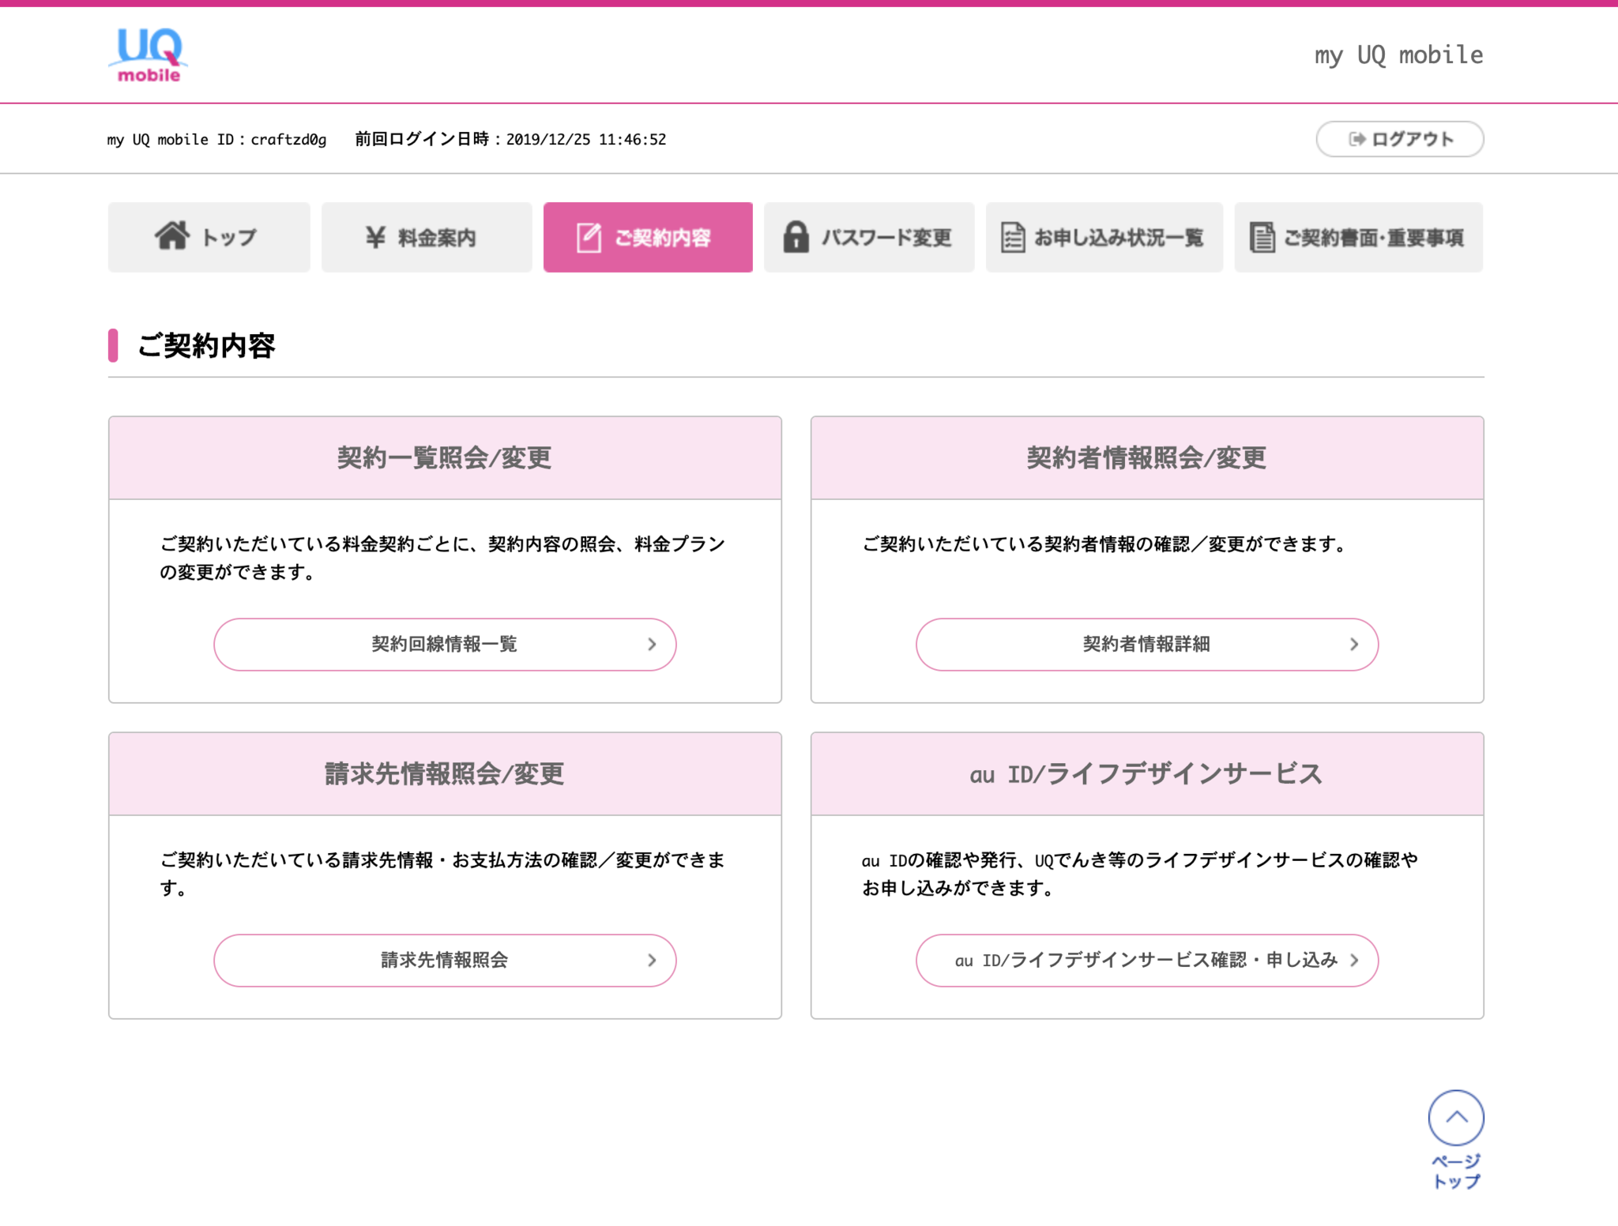Click the ID text craftzd0g

click(x=288, y=140)
